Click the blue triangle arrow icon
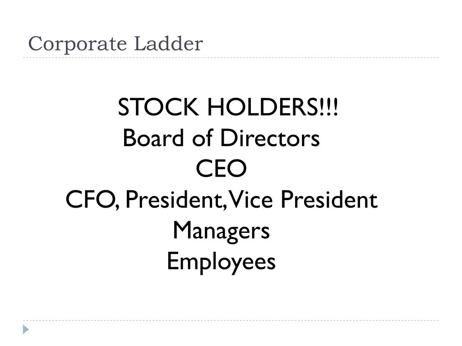 26,329
